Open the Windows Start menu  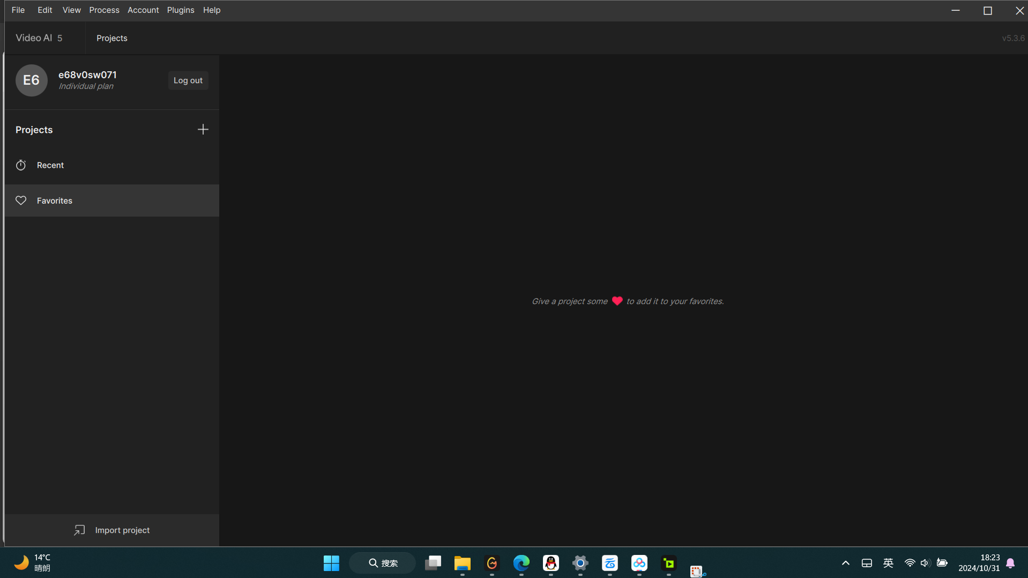(331, 563)
